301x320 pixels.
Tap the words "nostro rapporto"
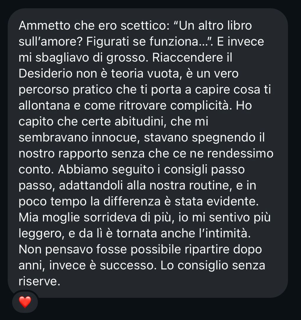point(63,153)
